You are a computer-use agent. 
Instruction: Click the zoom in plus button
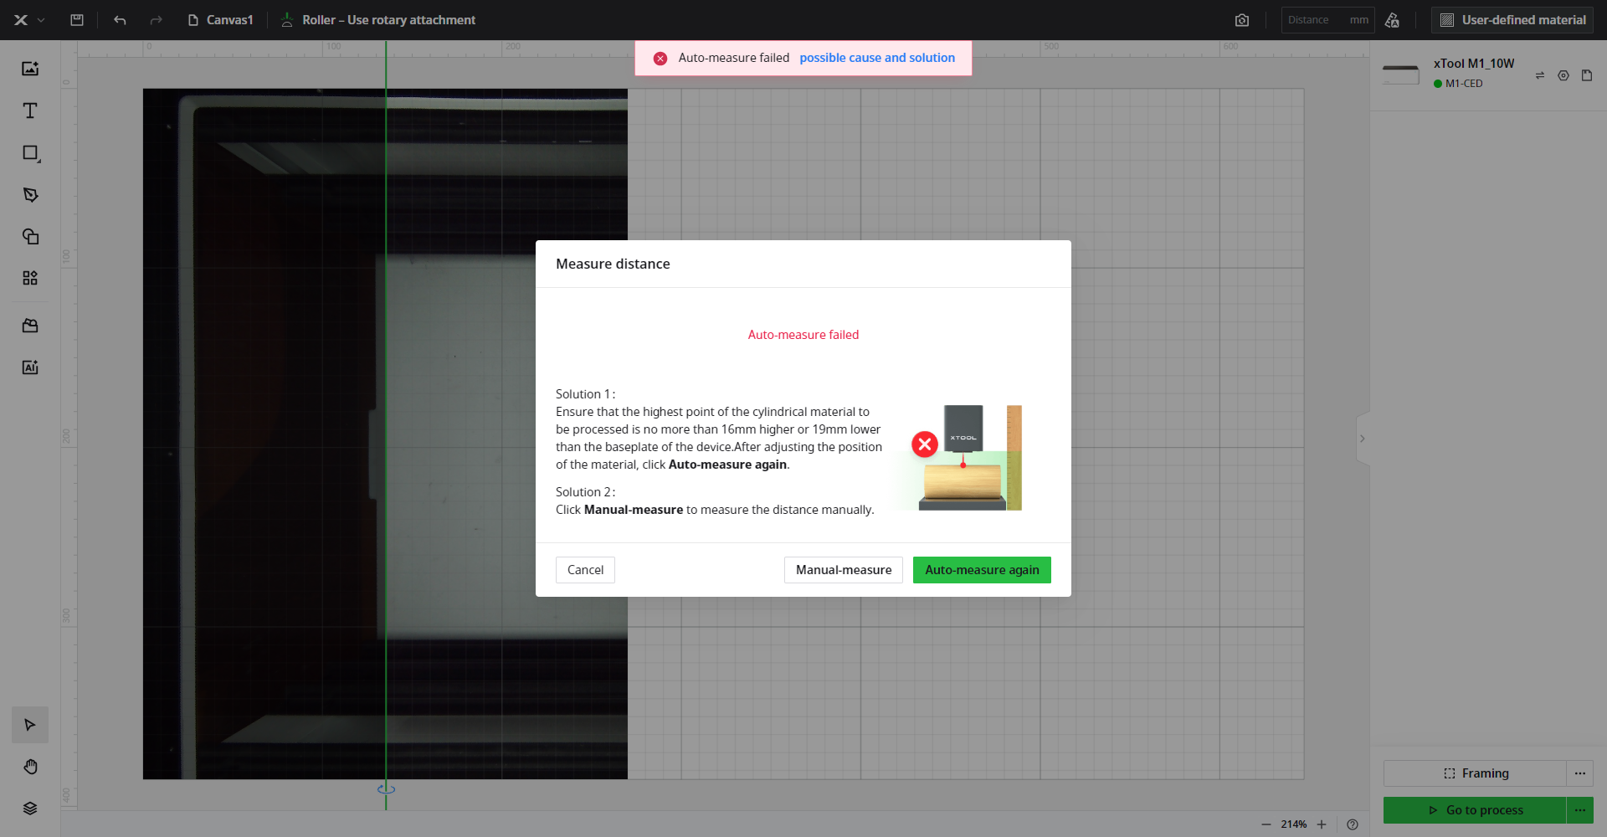tap(1322, 824)
